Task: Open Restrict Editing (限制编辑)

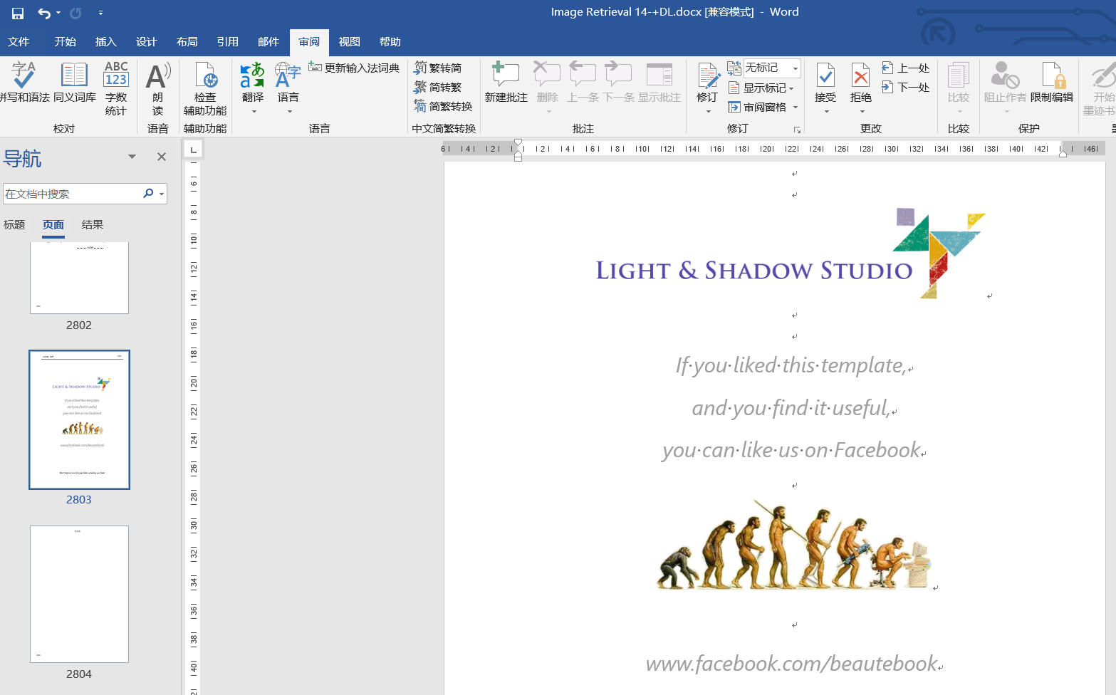Action: pyautogui.click(x=1052, y=83)
